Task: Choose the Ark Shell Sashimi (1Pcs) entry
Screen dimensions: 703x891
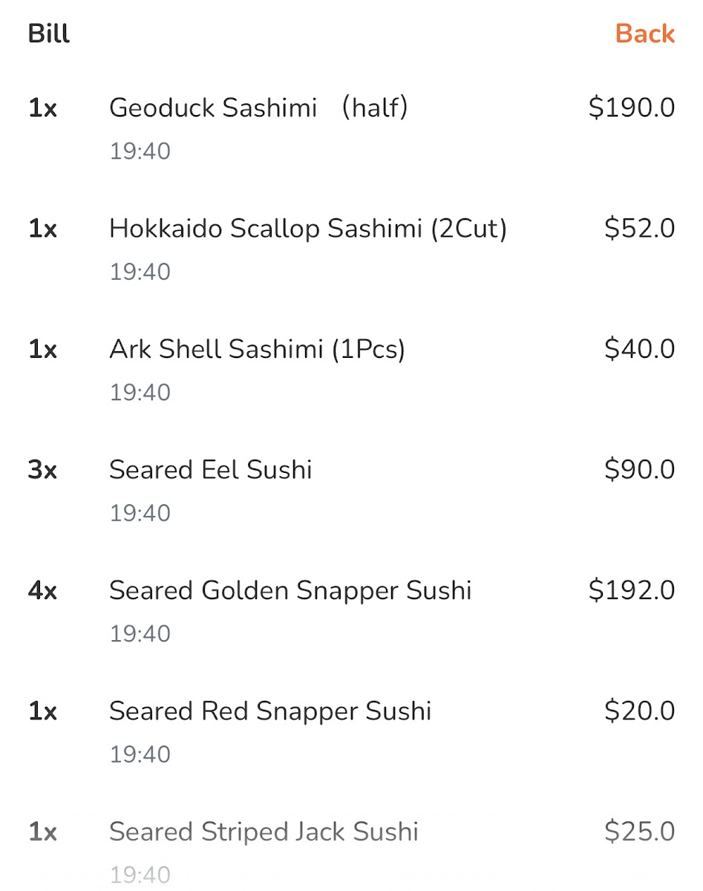Action: 257,349
